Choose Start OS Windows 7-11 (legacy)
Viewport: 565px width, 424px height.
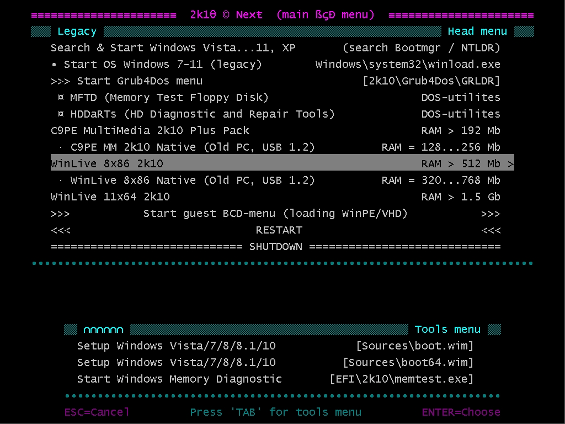click(162, 65)
